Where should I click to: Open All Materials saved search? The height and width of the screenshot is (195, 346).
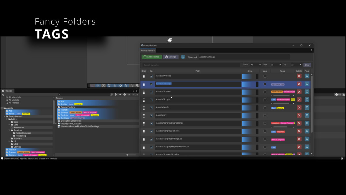[14, 97]
